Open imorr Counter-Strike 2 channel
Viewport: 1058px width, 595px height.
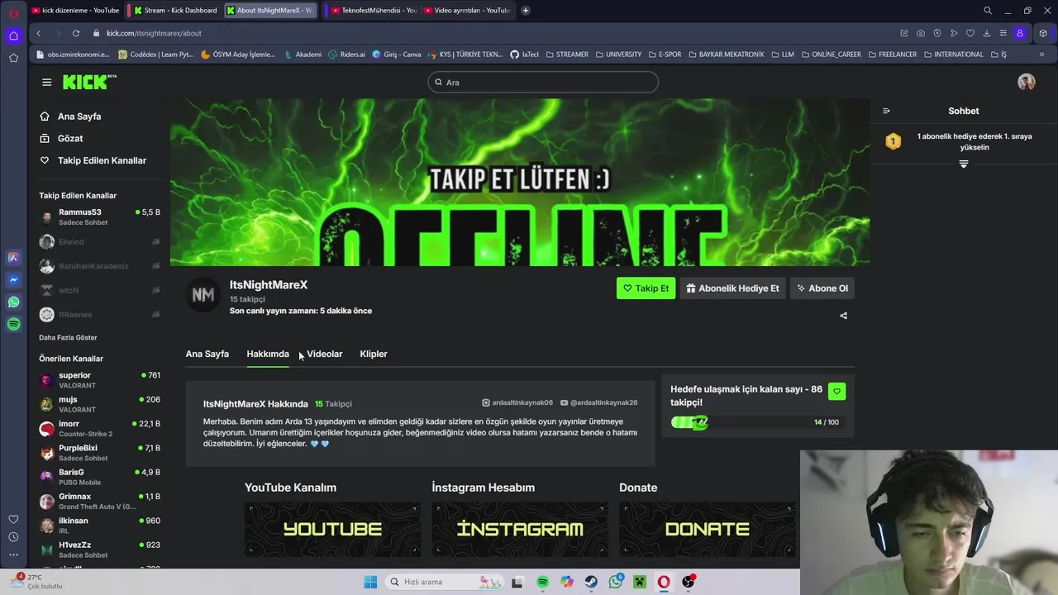pos(100,429)
